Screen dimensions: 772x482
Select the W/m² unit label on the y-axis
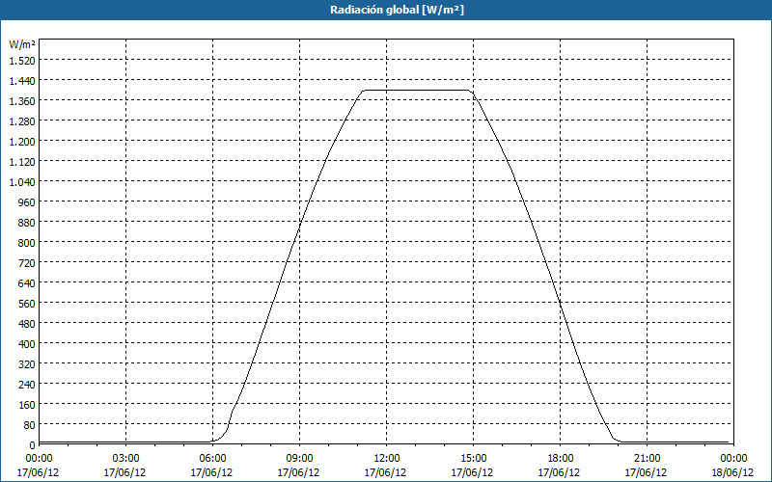(x=22, y=44)
